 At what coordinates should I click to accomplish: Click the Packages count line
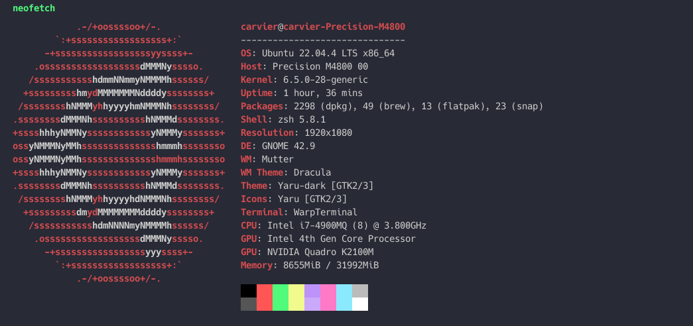click(x=391, y=107)
